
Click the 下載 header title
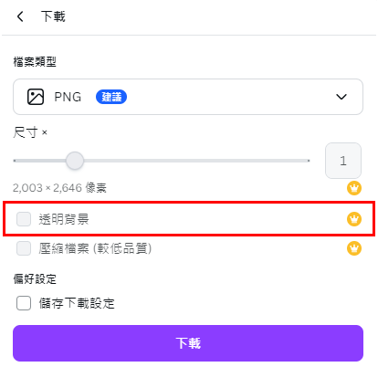[x=53, y=16]
